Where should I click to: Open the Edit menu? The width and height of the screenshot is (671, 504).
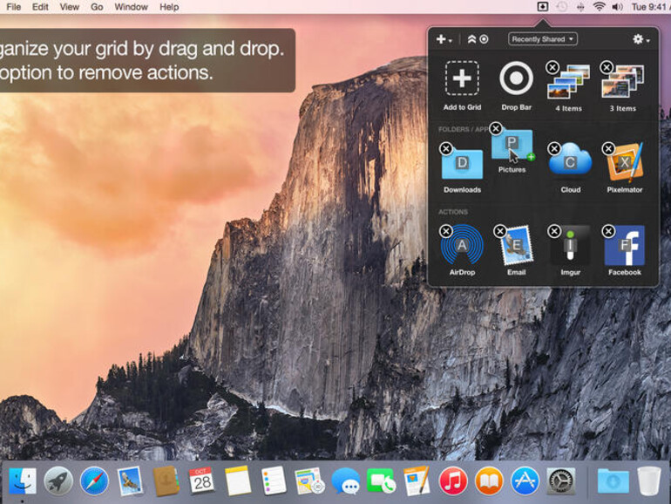pos(40,7)
